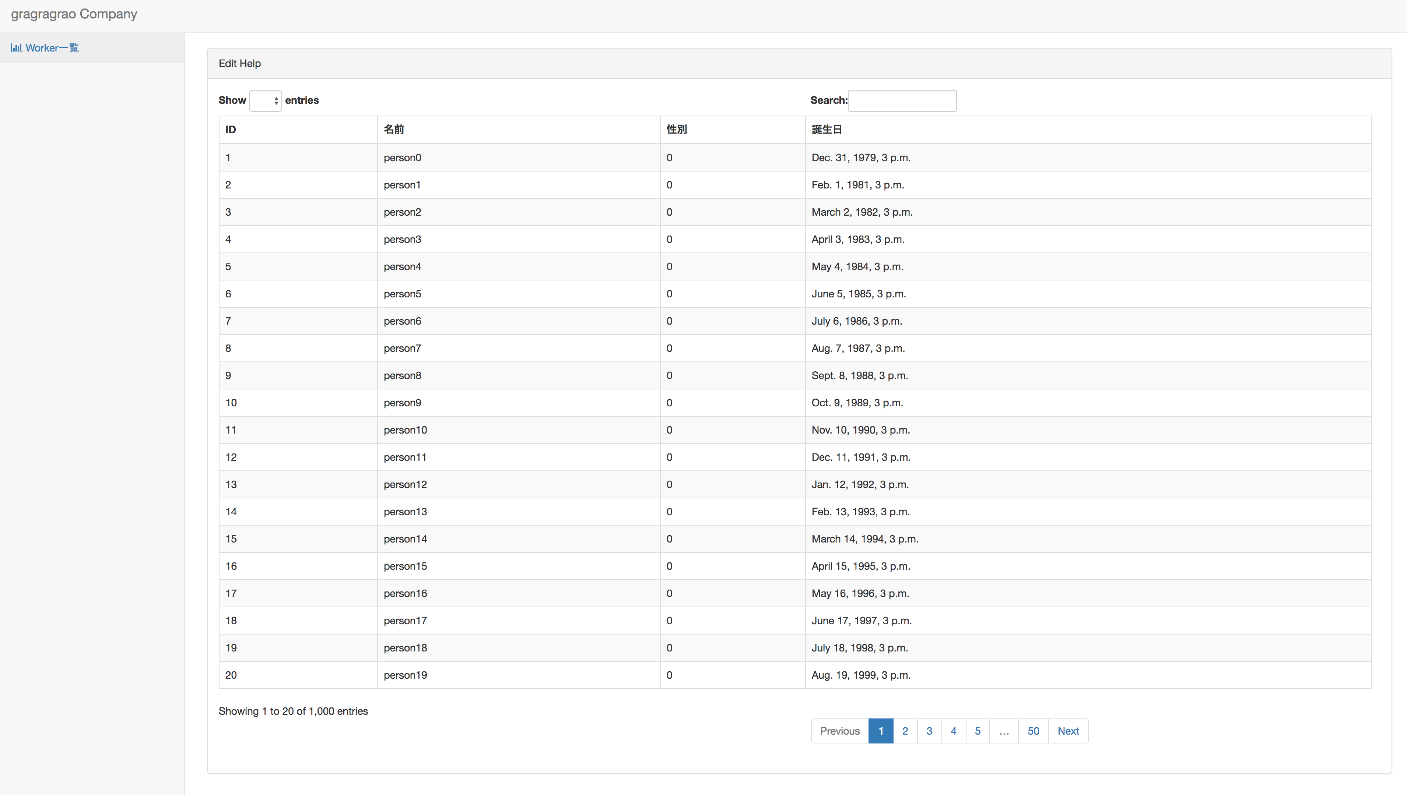Select the person17 name cell

pos(519,621)
